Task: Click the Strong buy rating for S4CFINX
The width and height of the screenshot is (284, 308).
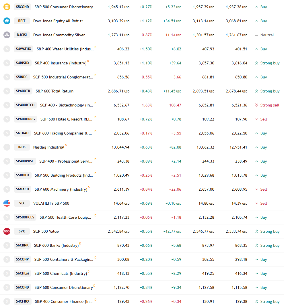Action: pyautogui.click(x=267, y=301)
